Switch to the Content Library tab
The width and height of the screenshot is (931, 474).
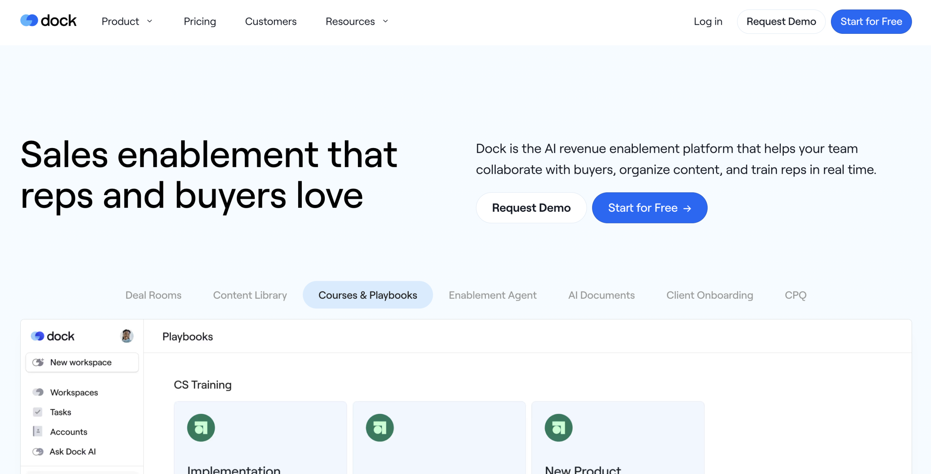[x=250, y=295]
